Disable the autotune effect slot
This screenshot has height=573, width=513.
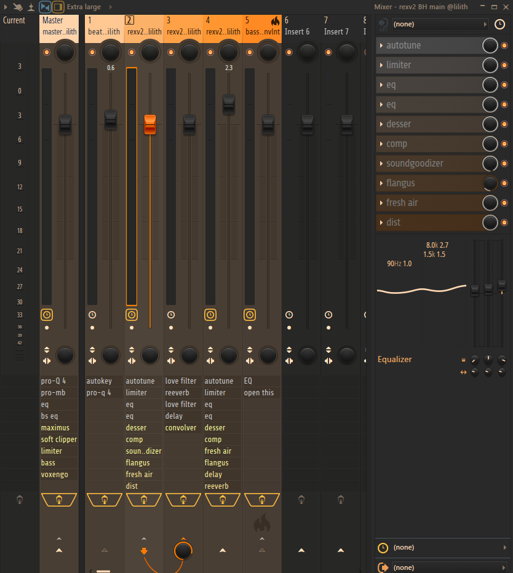click(x=504, y=45)
